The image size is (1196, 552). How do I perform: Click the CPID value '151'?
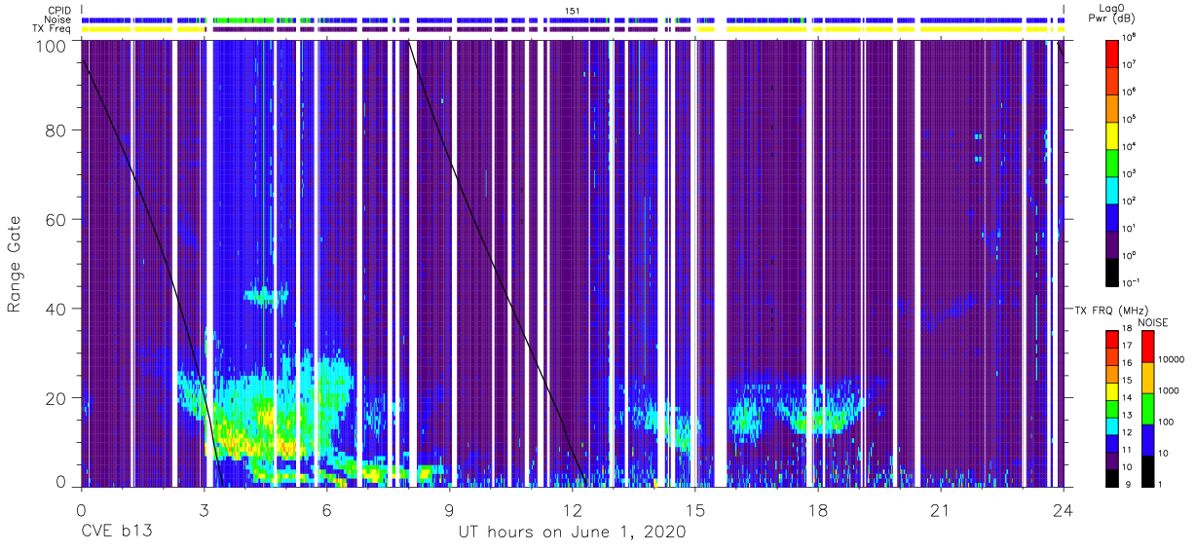point(572,10)
